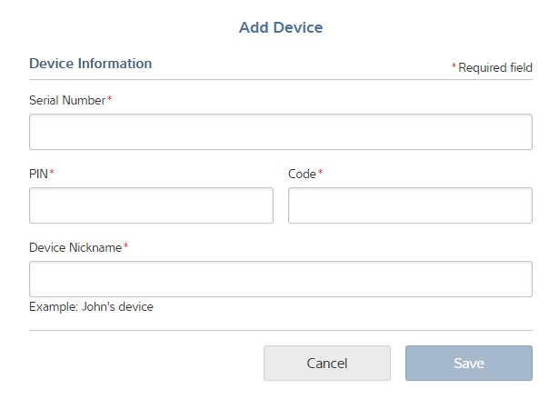Viewport: 559px width, 409px height.
Task: Select the Device Nickname text field
Action: 280,279
